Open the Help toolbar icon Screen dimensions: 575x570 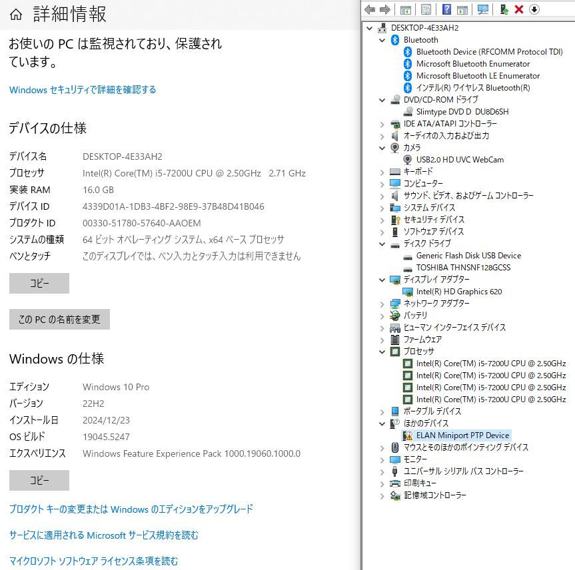446,9
